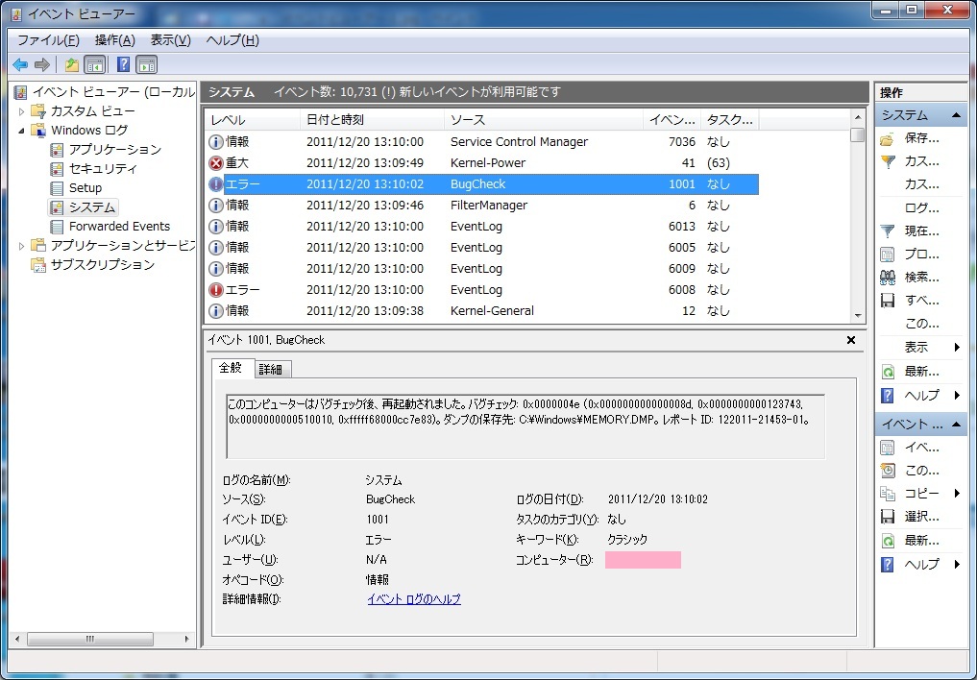This screenshot has height=680, width=977.
Task: Click the open saved log folder icon
Action: click(888, 138)
